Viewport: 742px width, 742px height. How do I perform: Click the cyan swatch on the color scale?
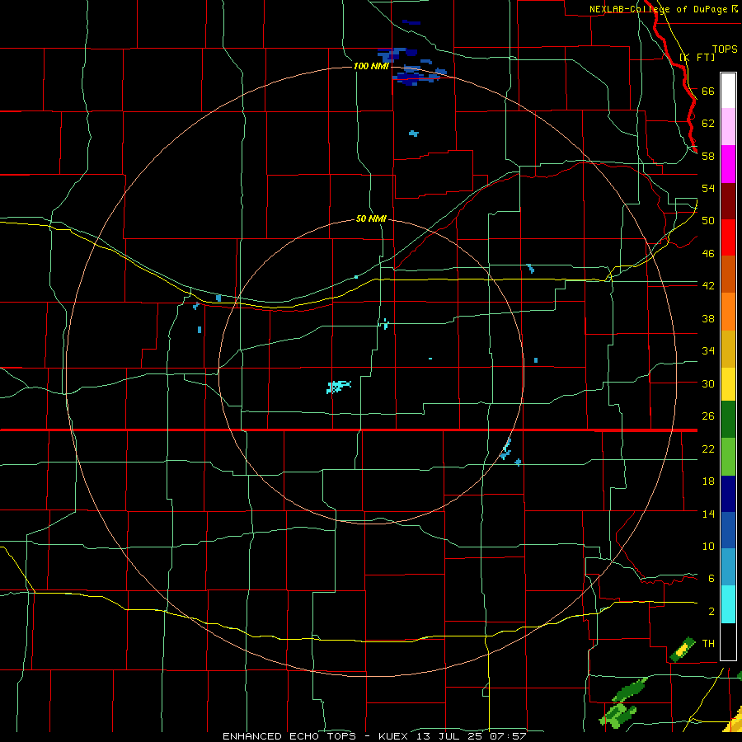tap(728, 604)
